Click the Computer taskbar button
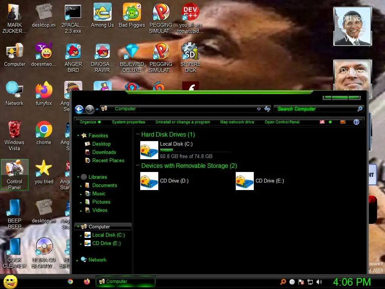The width and height of the screenshot is (385, 289). click(126, 281)
